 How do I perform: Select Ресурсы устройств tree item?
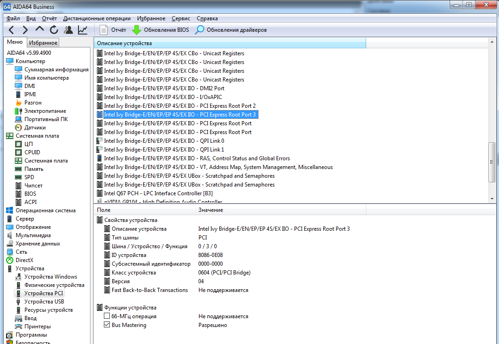(48, 310)
